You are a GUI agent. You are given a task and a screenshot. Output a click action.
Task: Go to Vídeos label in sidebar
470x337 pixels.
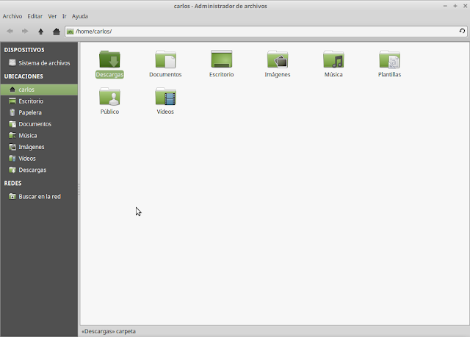click(27, 159)
